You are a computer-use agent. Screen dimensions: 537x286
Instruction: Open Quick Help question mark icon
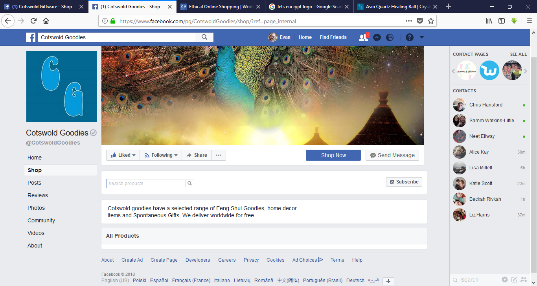[x=410, y=37]
